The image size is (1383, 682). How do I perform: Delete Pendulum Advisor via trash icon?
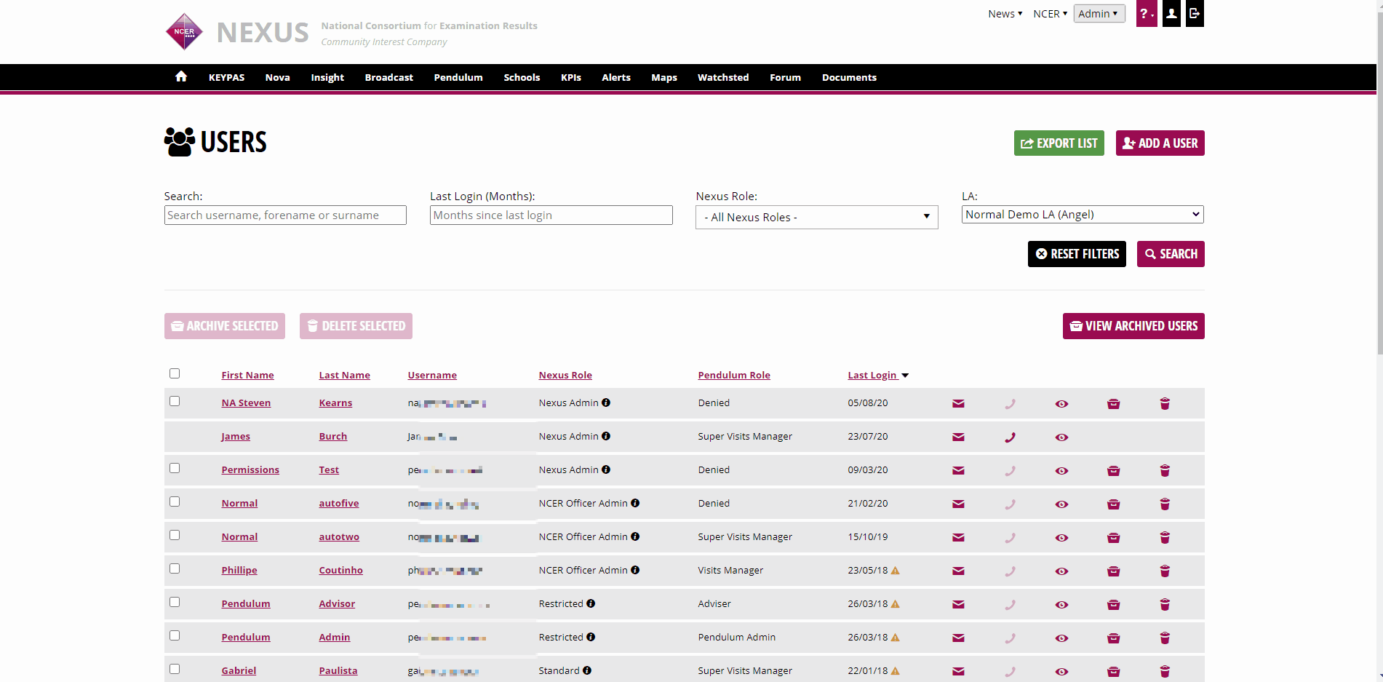click(x=1165, y=605)
